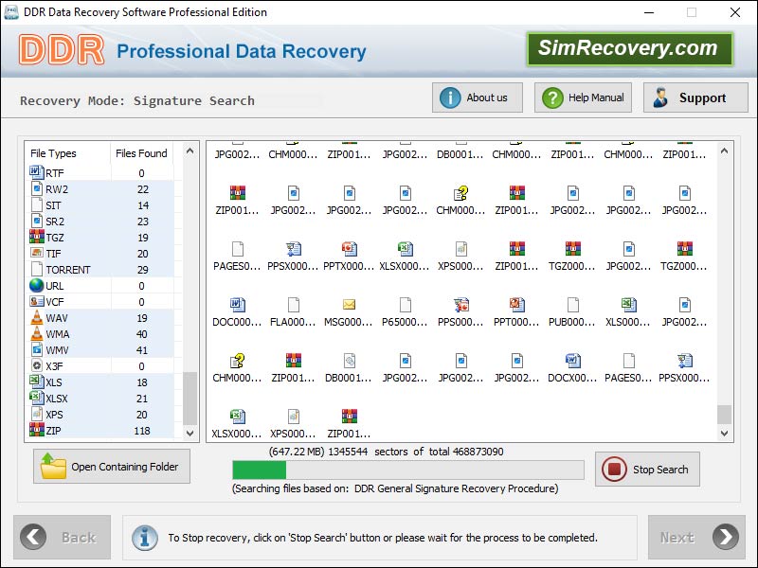Viewport: 758px width, 568px height.
Task: Select the RTF file type row icon
Action: coord(37,172)
